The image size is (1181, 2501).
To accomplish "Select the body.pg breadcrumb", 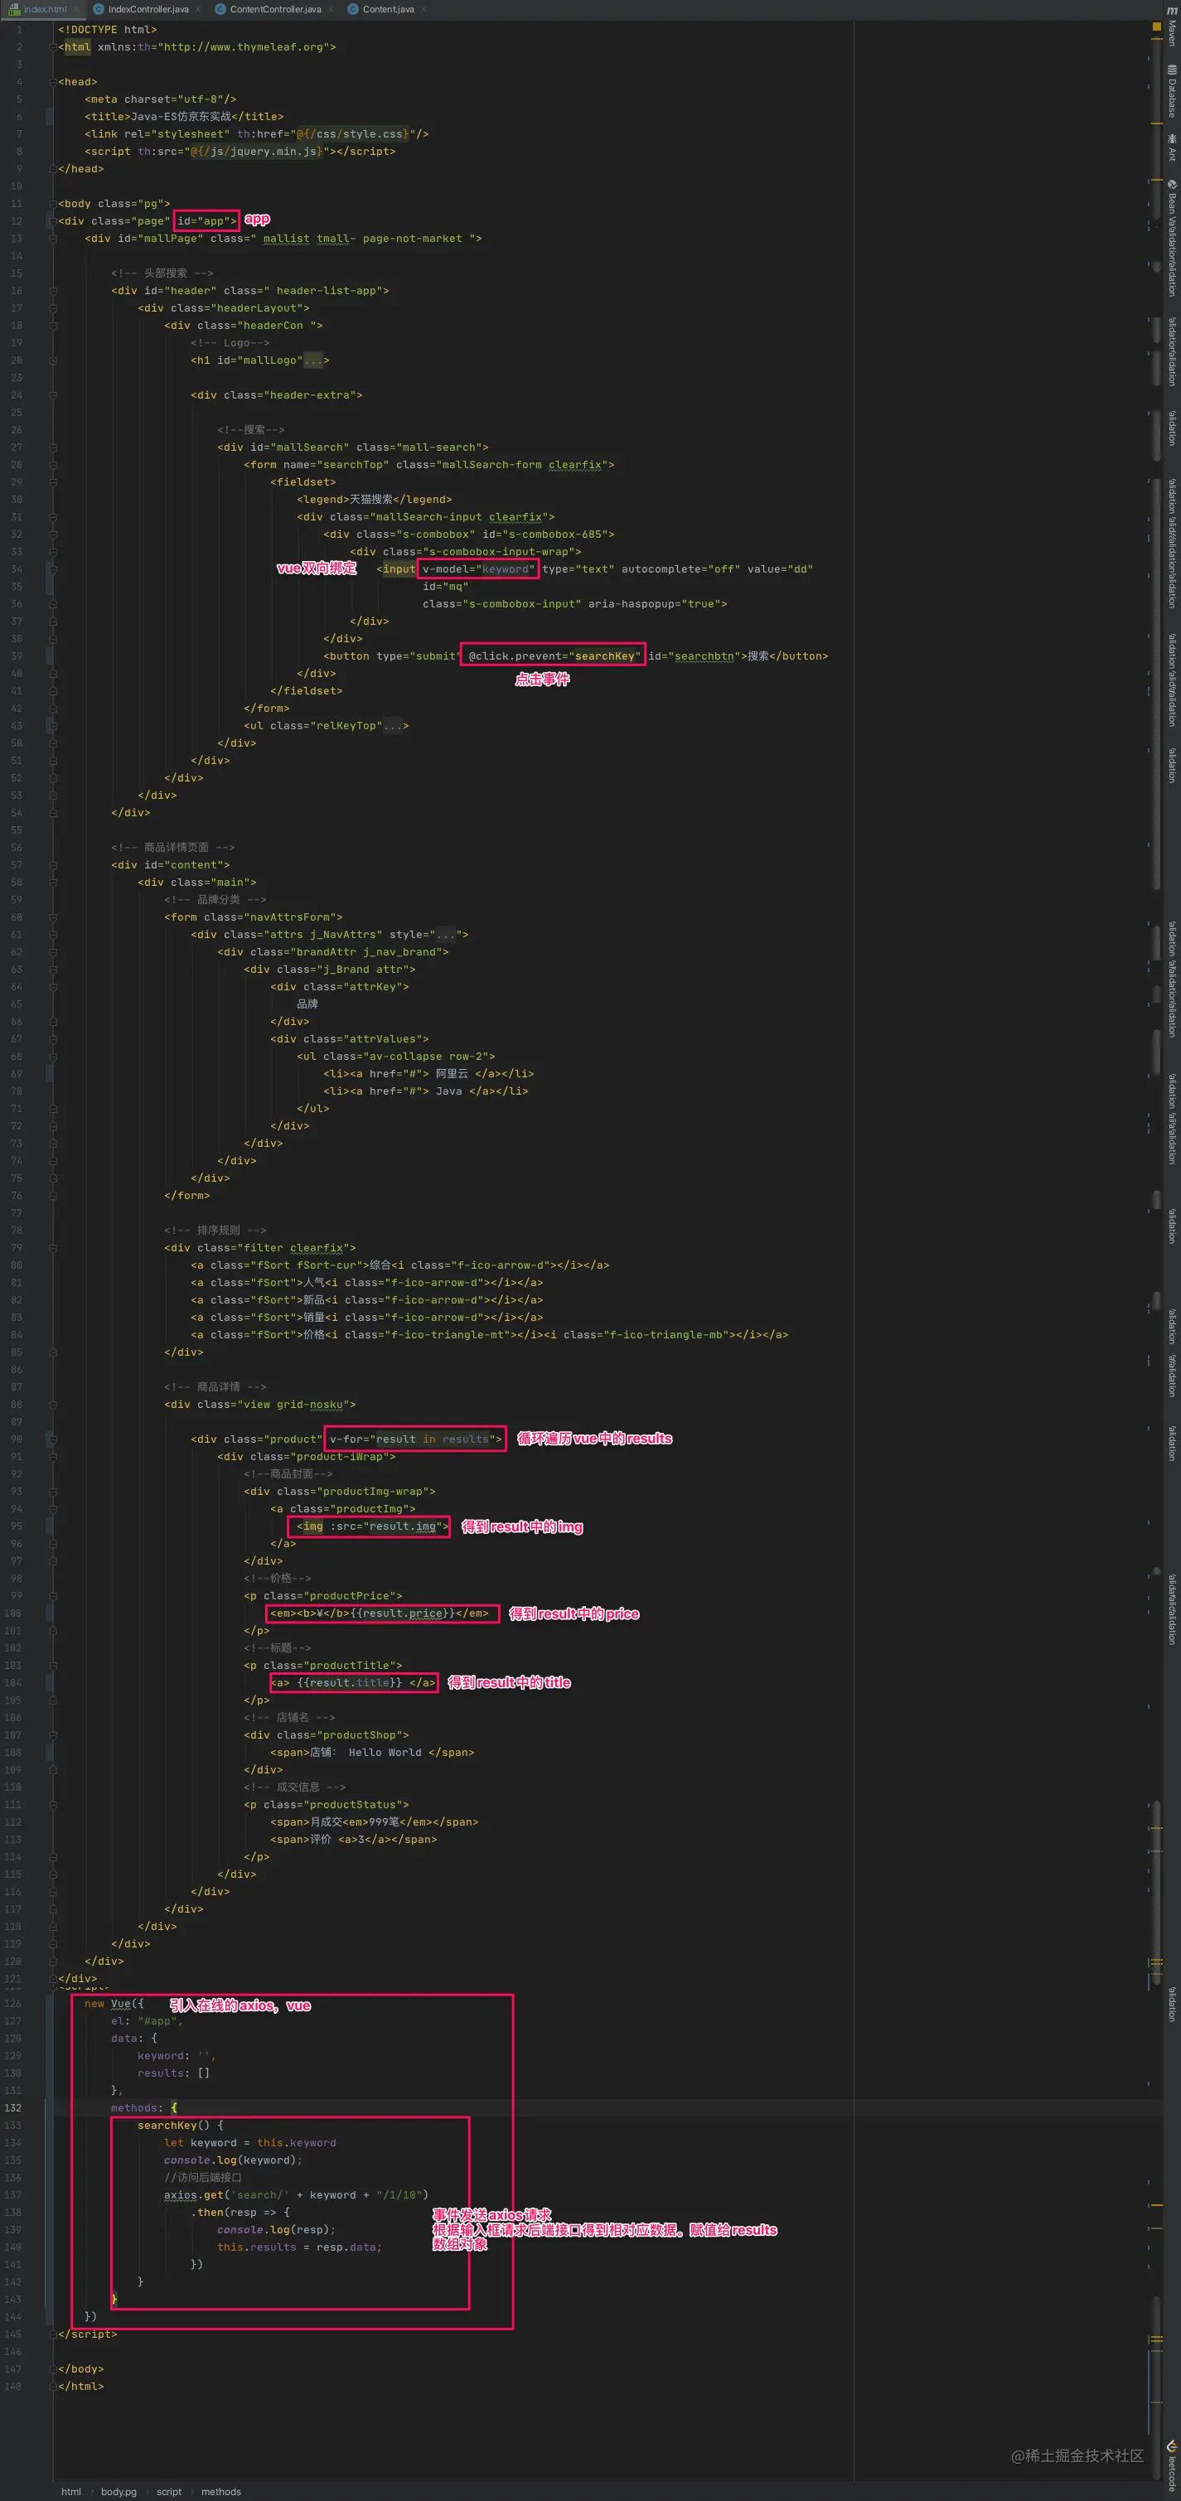I will (119, 2491).
